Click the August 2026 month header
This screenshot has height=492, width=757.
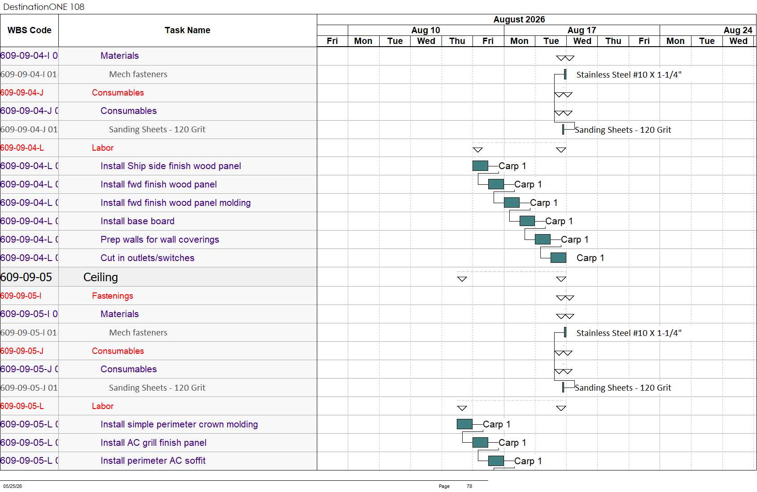coord(519,19)
